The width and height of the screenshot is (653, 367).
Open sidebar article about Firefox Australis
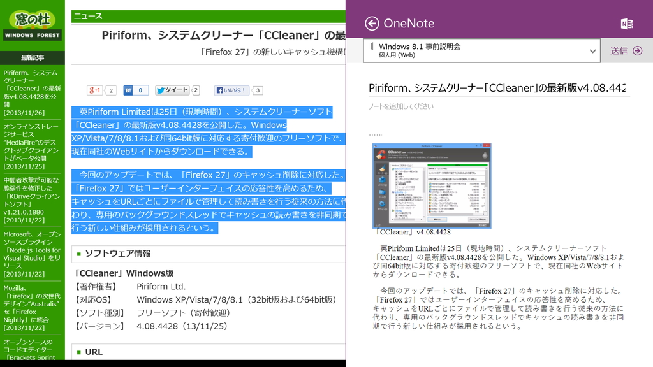33,308
